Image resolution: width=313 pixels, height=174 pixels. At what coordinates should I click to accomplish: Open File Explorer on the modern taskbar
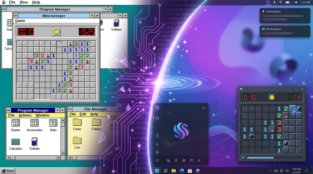(174, 171)
